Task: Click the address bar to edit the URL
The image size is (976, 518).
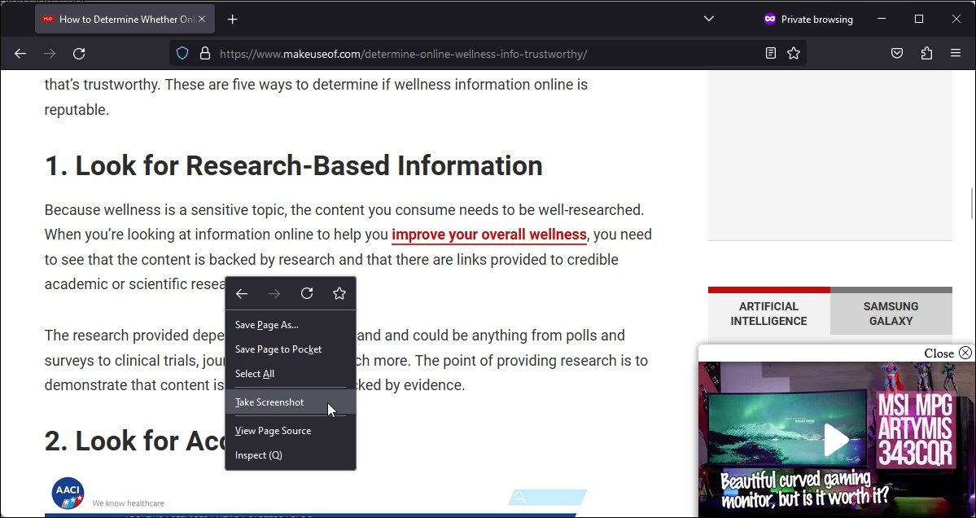Action: [x=488, y=53]
